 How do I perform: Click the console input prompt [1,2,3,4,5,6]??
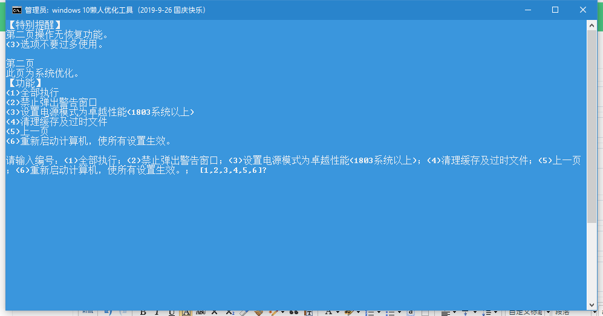tap(233, 171)
